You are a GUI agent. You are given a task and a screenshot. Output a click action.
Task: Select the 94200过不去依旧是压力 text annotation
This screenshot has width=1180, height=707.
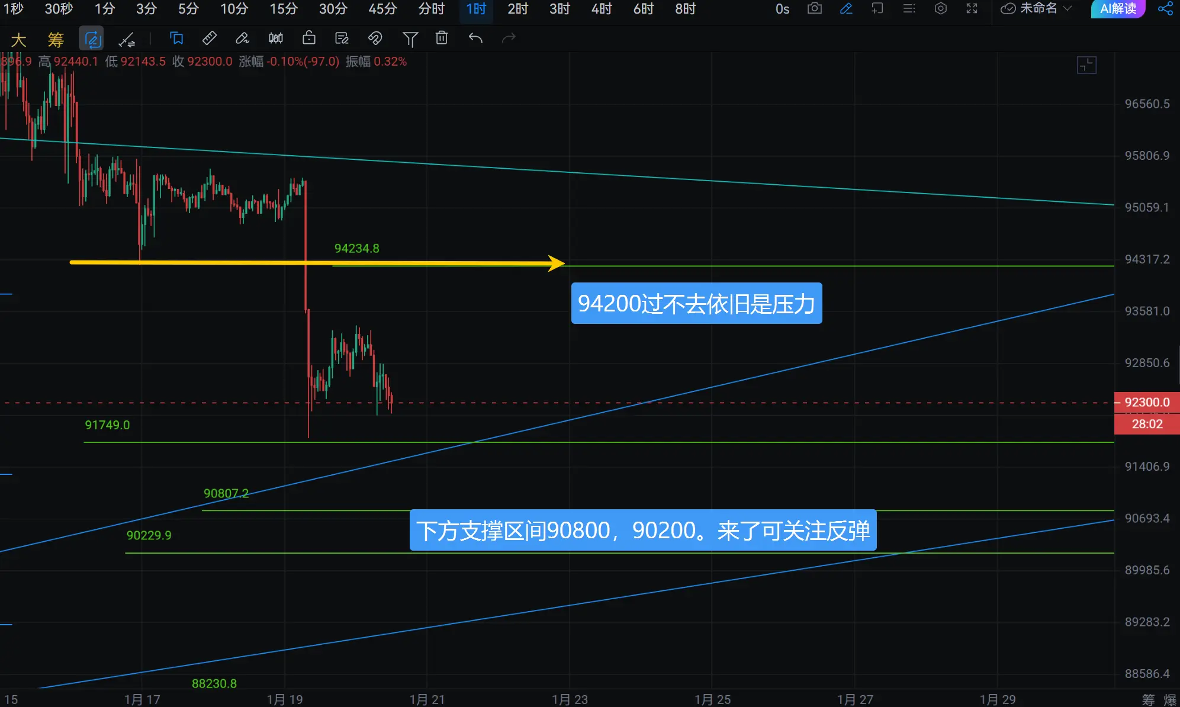pyautogui.click(x=696, y=304)
